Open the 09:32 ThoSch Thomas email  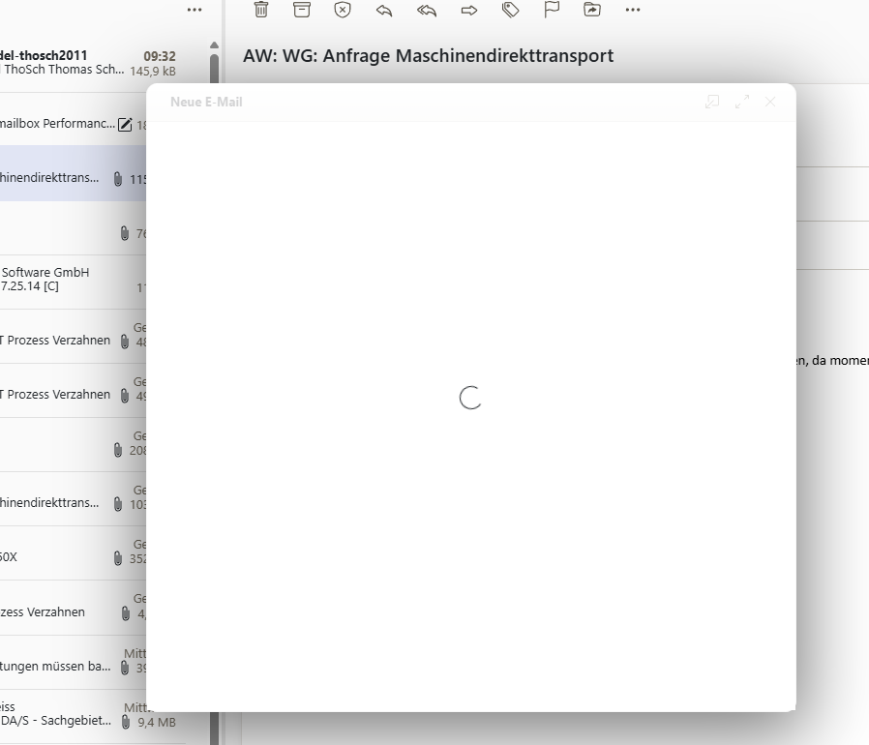point(77,63)
